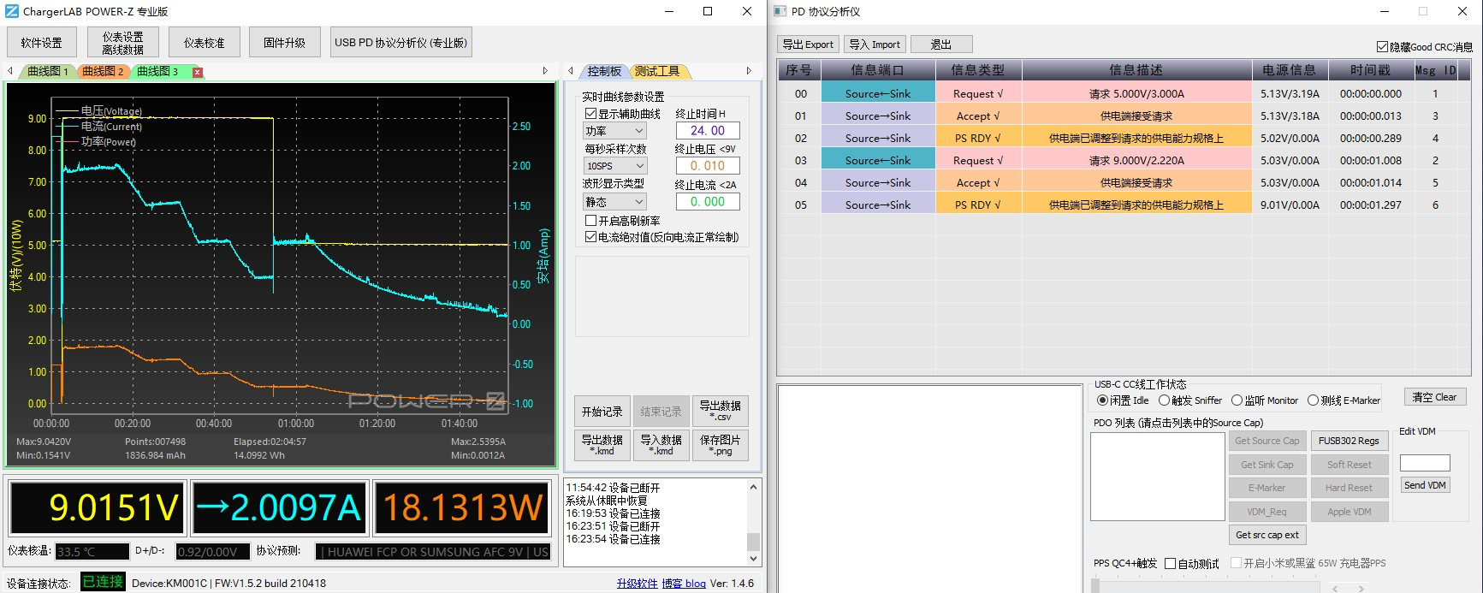
Task: Close the 曲线图 3 tab with red X
Action: [x=198, y=72]
